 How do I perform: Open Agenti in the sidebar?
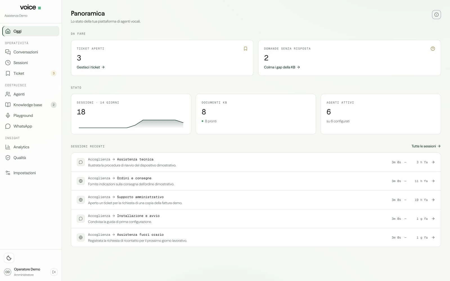coord(31,94)
